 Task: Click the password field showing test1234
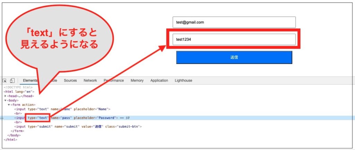234,40
